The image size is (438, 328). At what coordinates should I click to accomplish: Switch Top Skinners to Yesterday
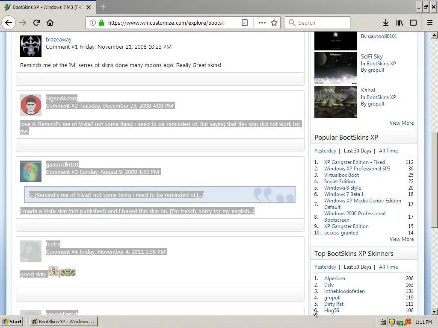point(325,267)
